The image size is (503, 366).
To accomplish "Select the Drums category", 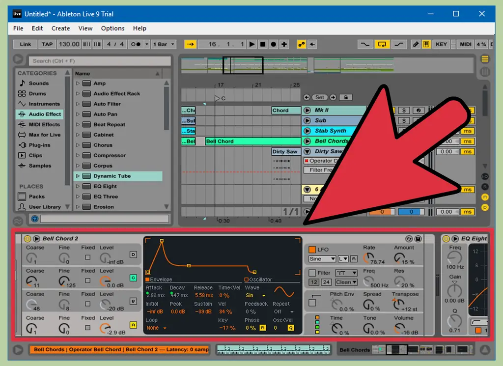I will (x=37, y=94).
